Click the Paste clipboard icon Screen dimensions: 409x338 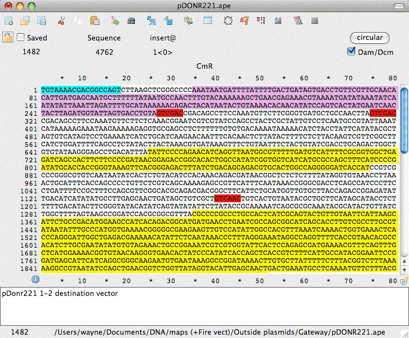pyautogui.click(x=95, y=22)
